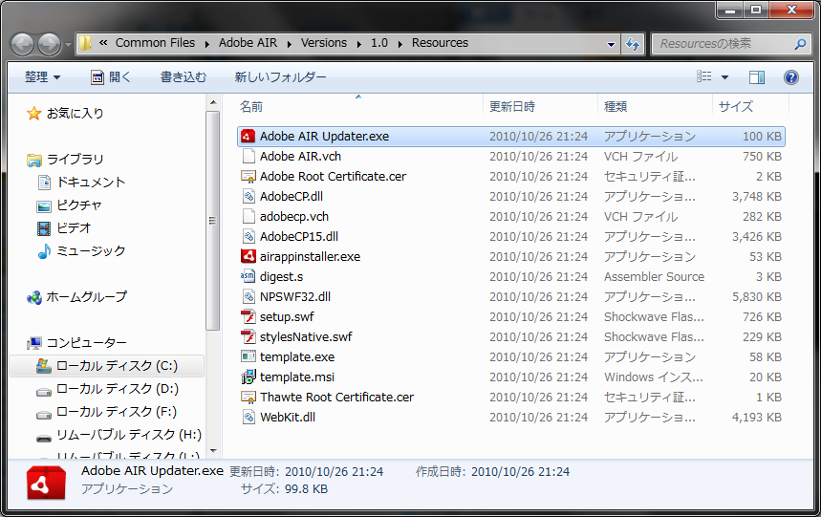The image size is (821, 517).
Task: Click the Adobe Root Certificate.cer icon
Action: (248, 177)
